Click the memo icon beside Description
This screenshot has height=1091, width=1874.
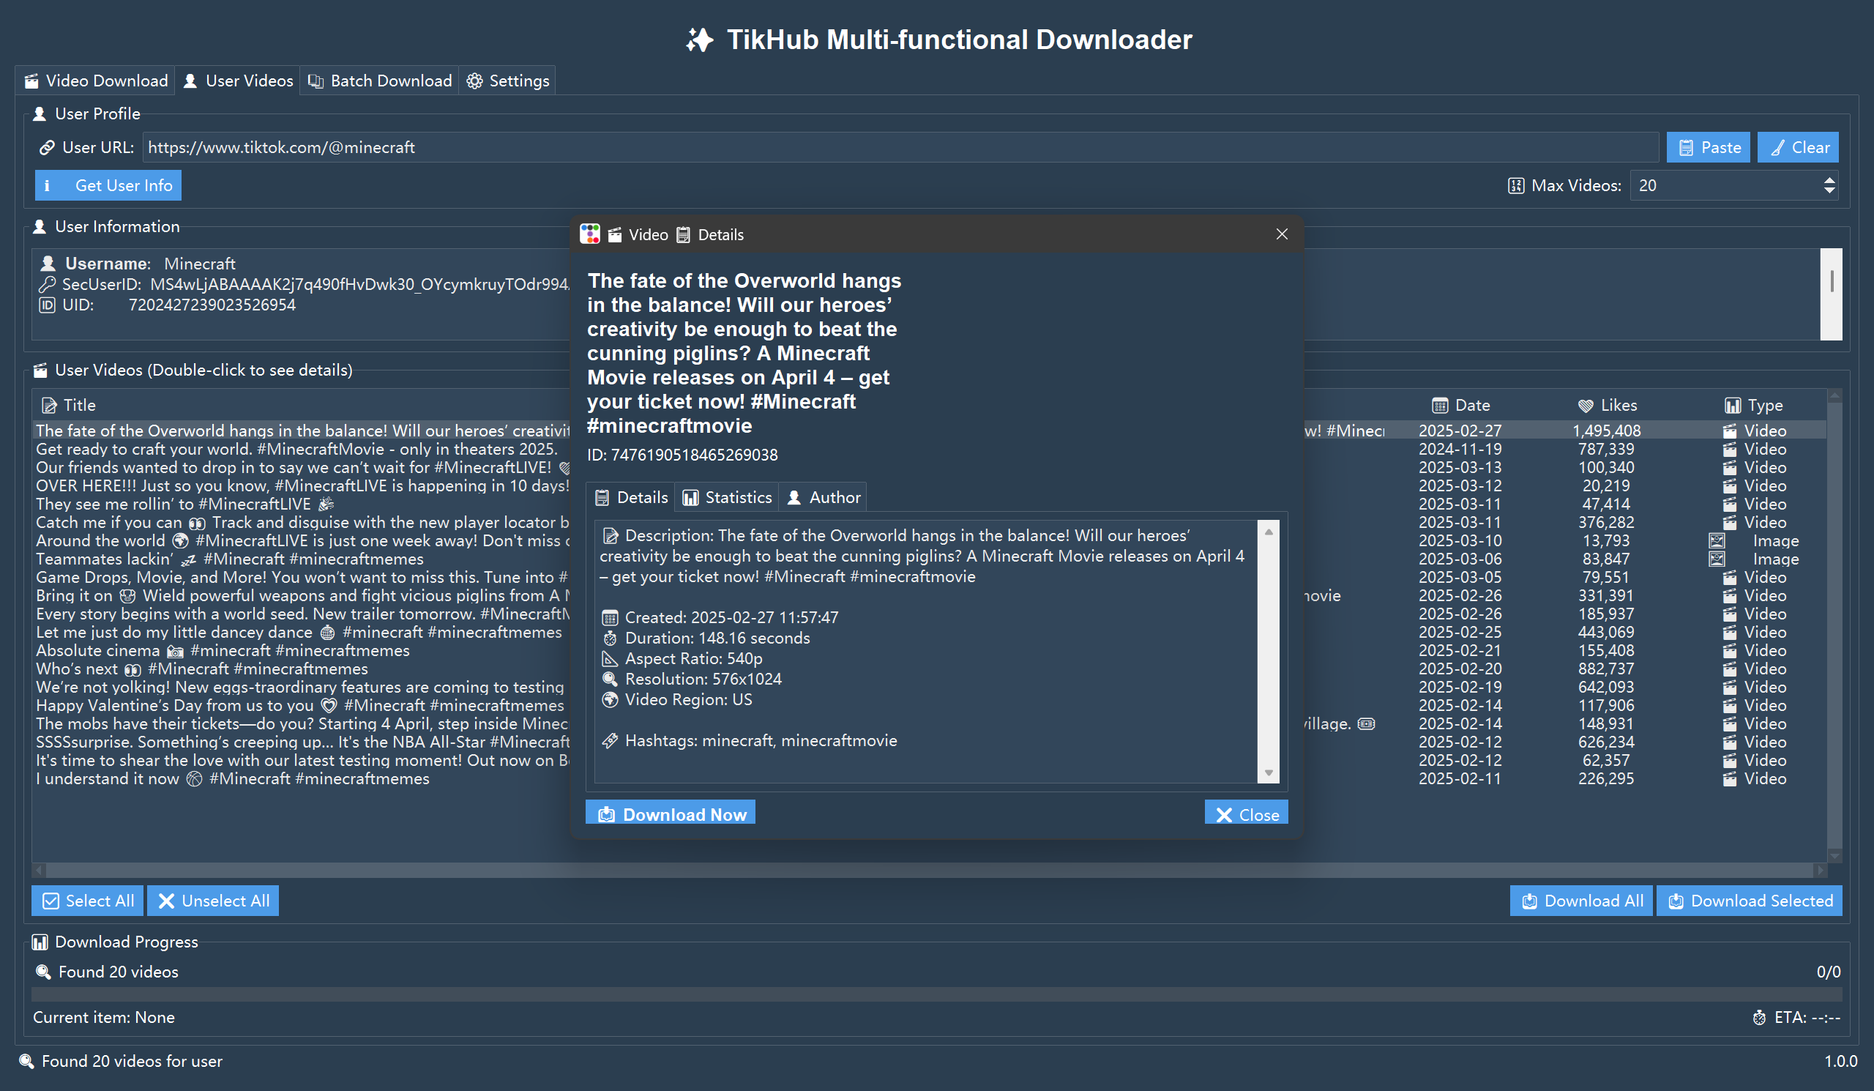click(x=610, y=535)
